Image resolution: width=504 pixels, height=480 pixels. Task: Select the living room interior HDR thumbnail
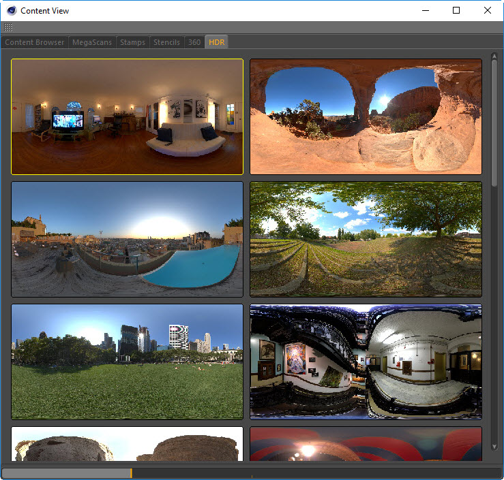pos(128,117)
